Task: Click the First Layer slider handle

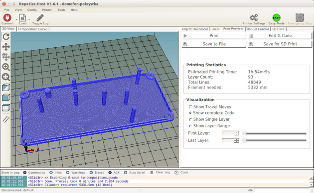Action: coord(244,133)
